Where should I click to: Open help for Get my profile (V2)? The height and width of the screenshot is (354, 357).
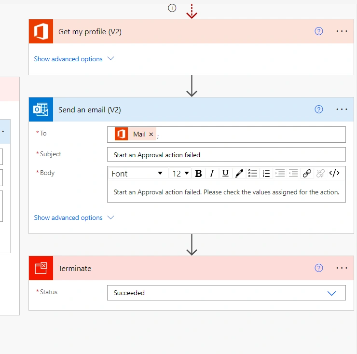319,31
